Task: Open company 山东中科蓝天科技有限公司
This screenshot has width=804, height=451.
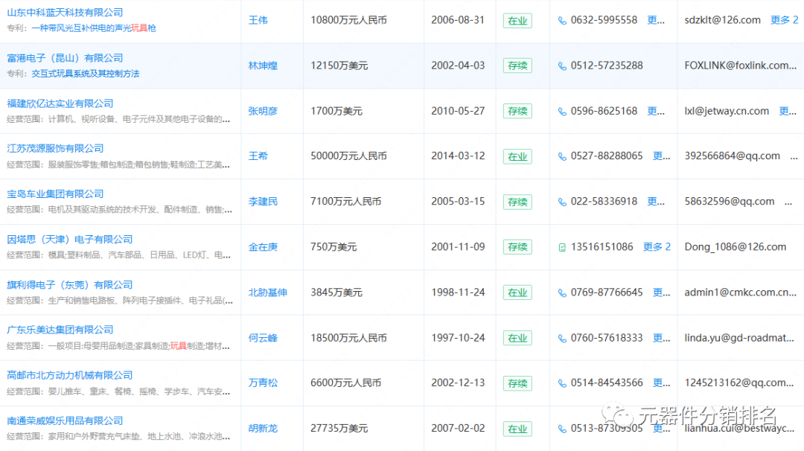Action: (x=65, y=13)
